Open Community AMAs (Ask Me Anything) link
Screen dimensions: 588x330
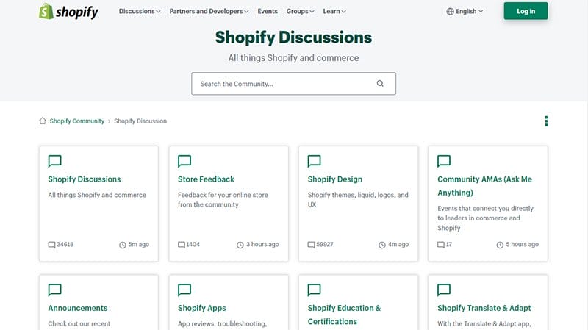coord(484,186)
